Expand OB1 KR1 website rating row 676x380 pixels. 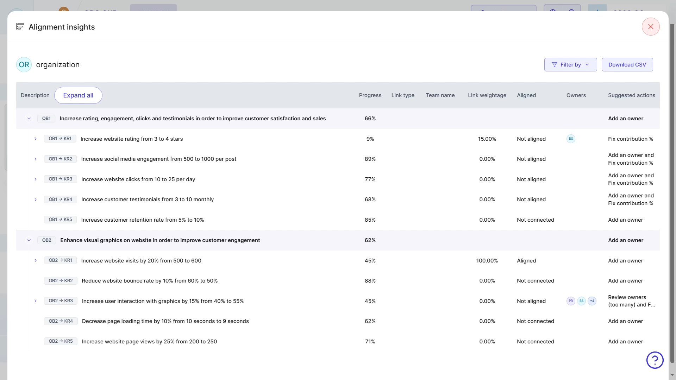[36, 139]
